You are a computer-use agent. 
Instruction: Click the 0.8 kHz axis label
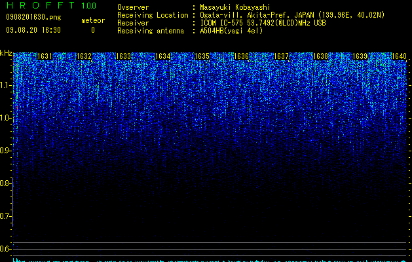pos(6,183)
